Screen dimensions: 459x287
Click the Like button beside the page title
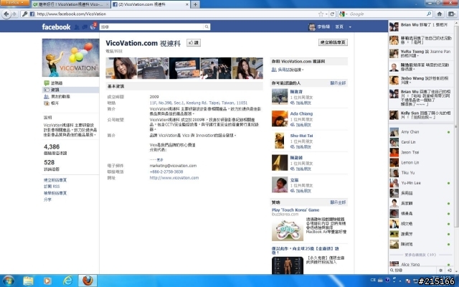click(x=194, y=43)
